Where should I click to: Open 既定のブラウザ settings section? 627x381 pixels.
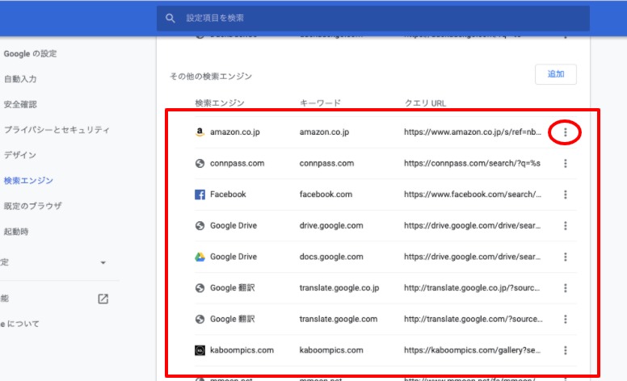click(32, 206)
